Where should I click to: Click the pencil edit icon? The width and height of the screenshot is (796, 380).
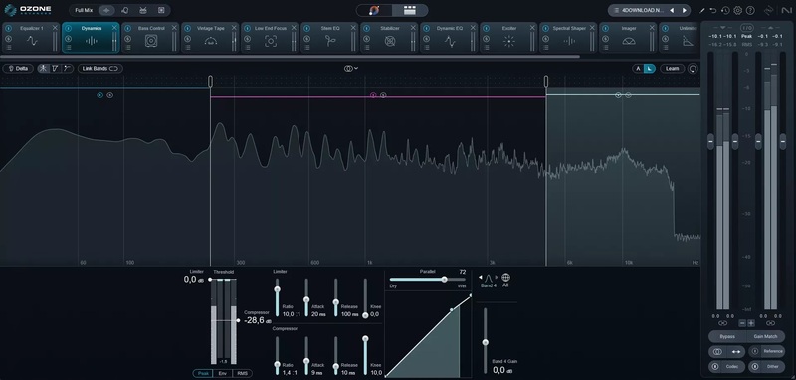(702, 10)
